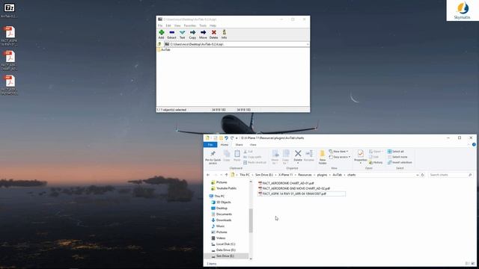Screen dimensions: 479x269
Task: Select Youtube Public in Explorer sidebar
Action: 224,188
